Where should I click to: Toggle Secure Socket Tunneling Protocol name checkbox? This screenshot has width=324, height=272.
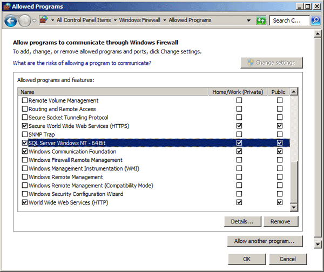tap(25, 117)
